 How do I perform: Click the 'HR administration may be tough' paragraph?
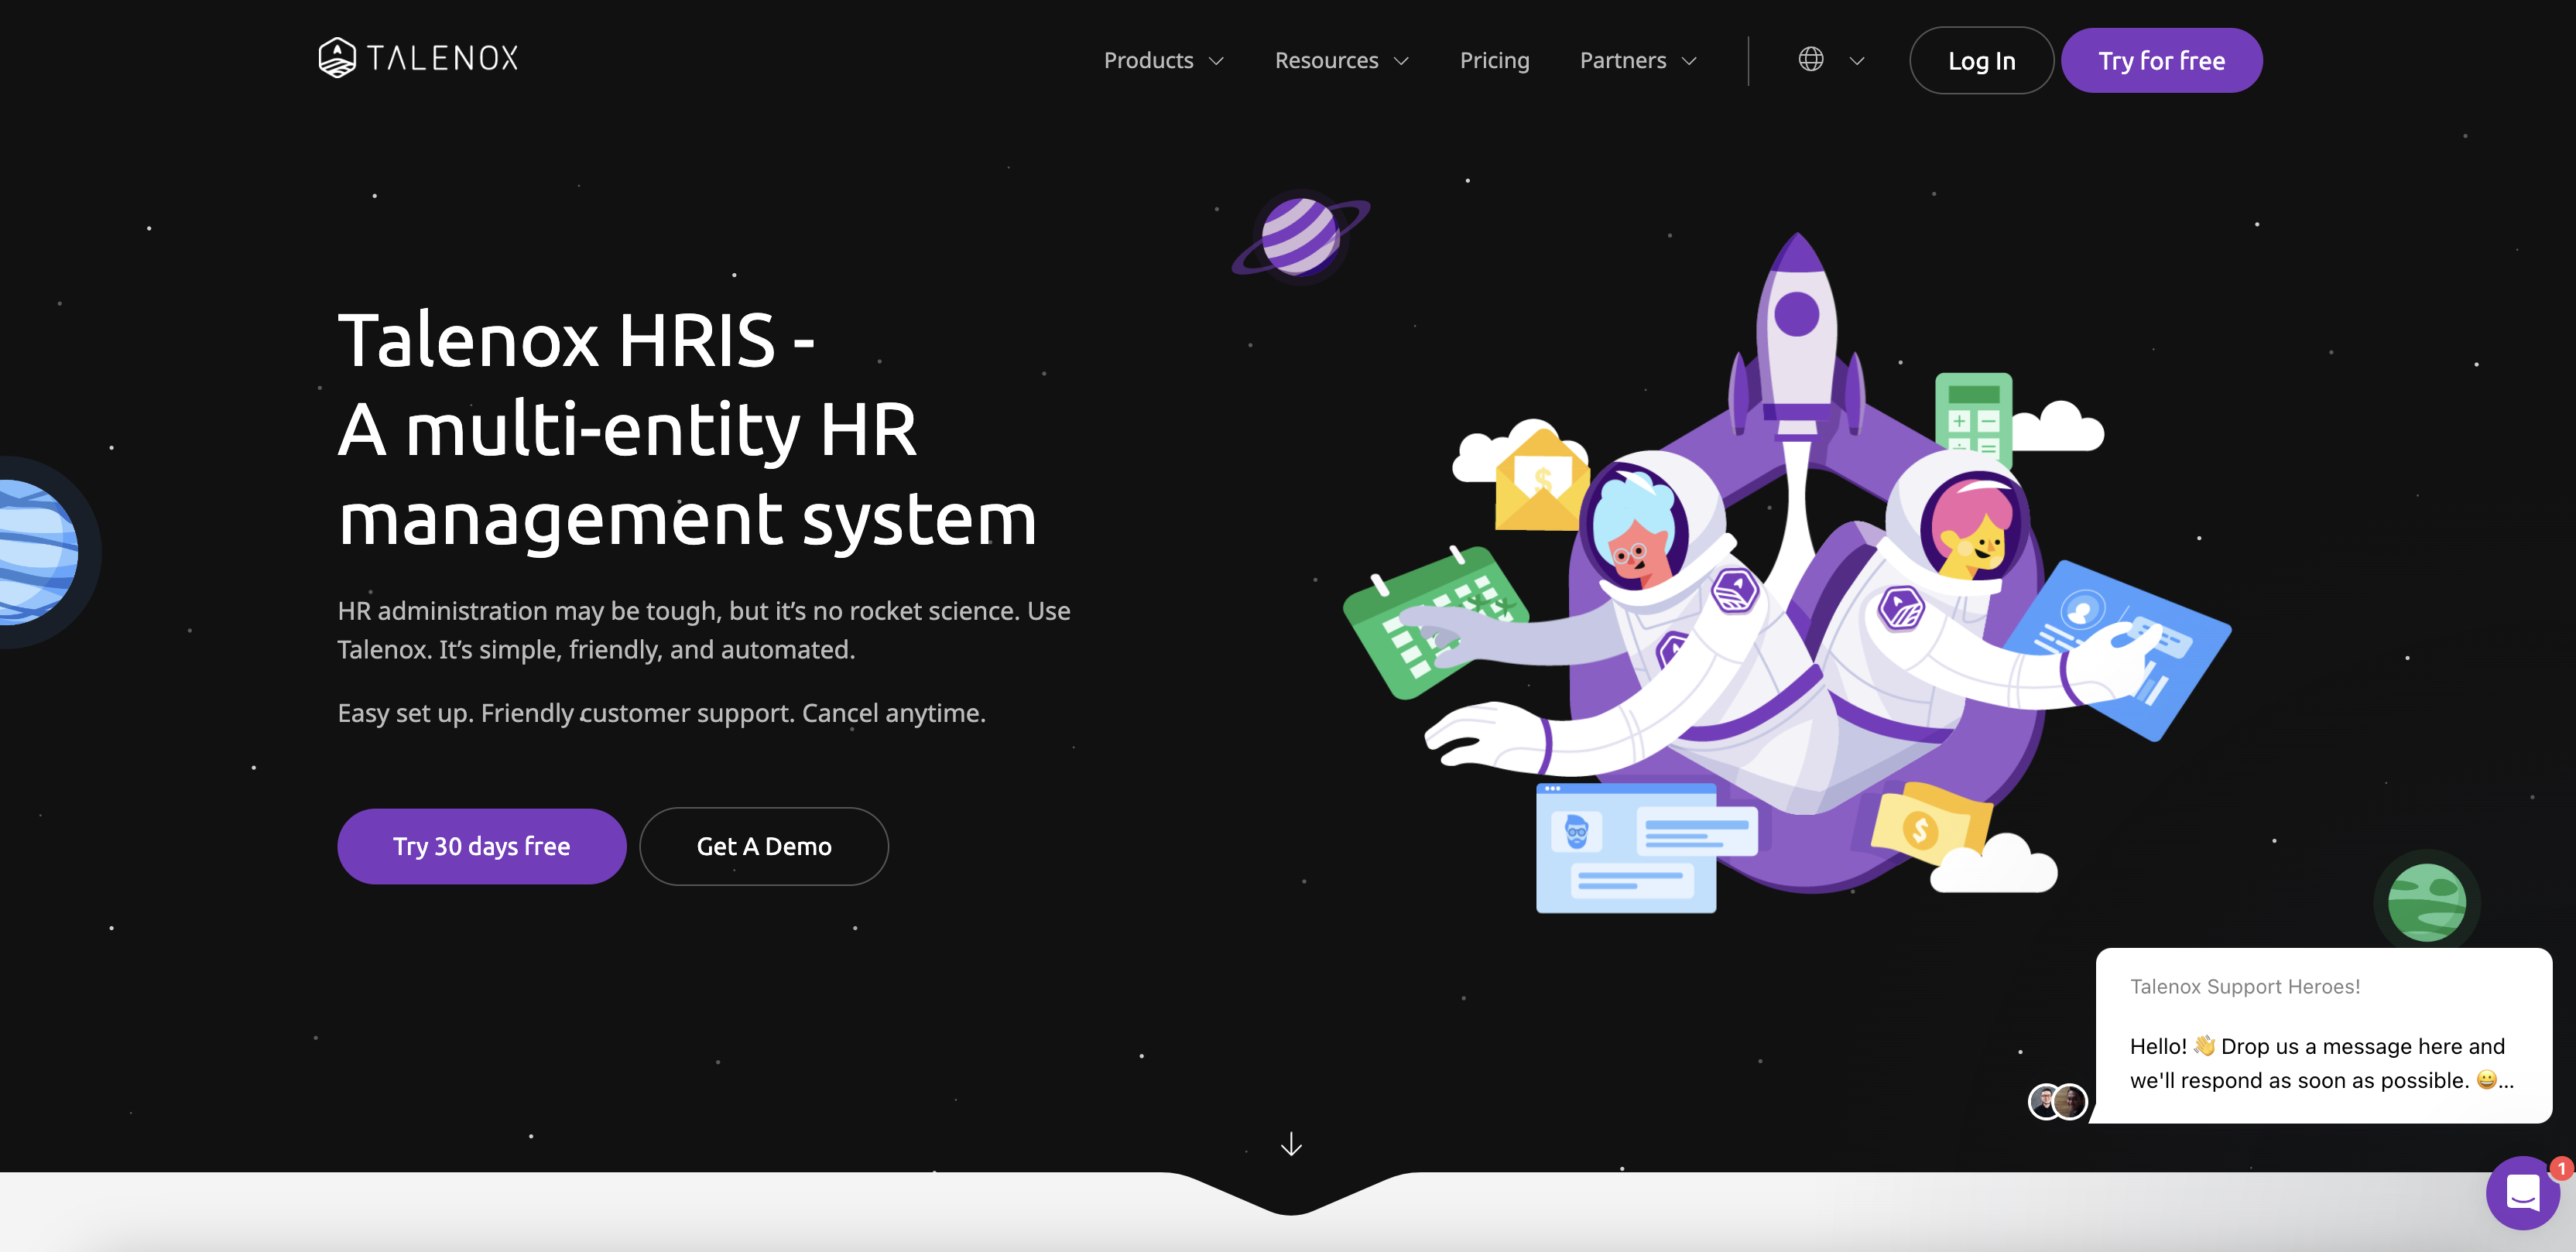(704, 630)
